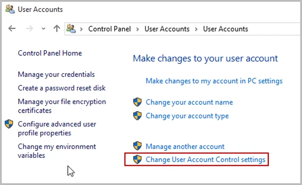Screen dimensions: 302x185
Task: Click shield icon beside Change your account type
Action: click(137, 116)
